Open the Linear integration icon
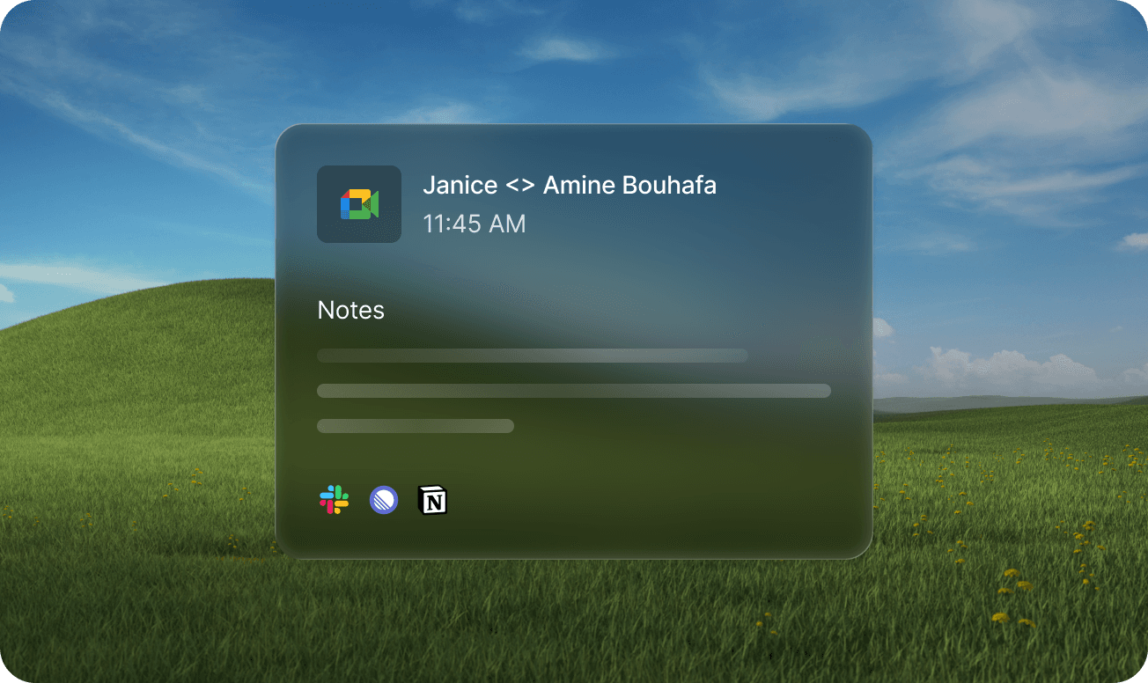Image resolution: width=1148 pixels, height=683 pixels. 384,500
